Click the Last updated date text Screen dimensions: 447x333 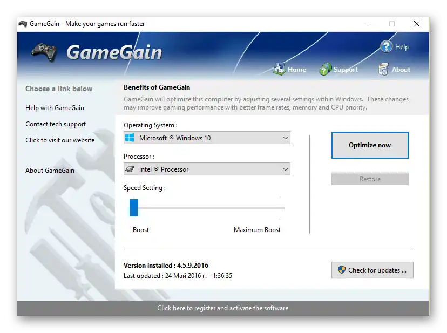pyautogui.click(x=178, y=276)
